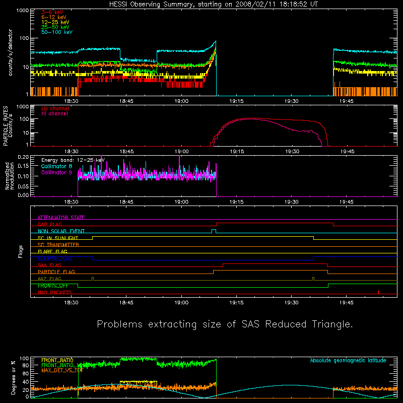
Task: Click the Normalized modulation axis label
Action: pyautogui.click(x=10, y=176)
